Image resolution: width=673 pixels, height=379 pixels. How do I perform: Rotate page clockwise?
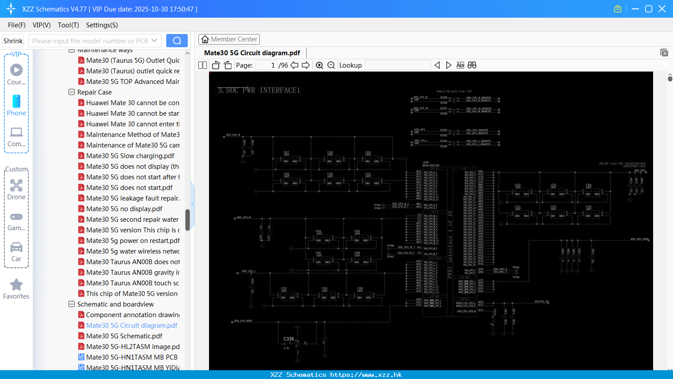coord(228,65)
